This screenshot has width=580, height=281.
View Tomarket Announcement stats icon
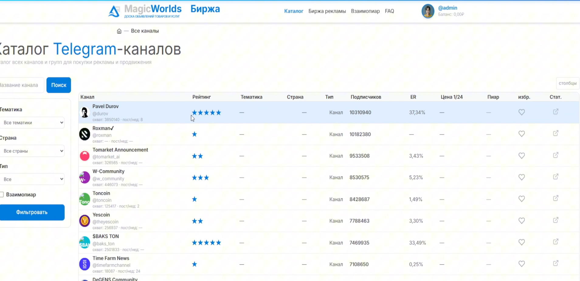[556, 155]
